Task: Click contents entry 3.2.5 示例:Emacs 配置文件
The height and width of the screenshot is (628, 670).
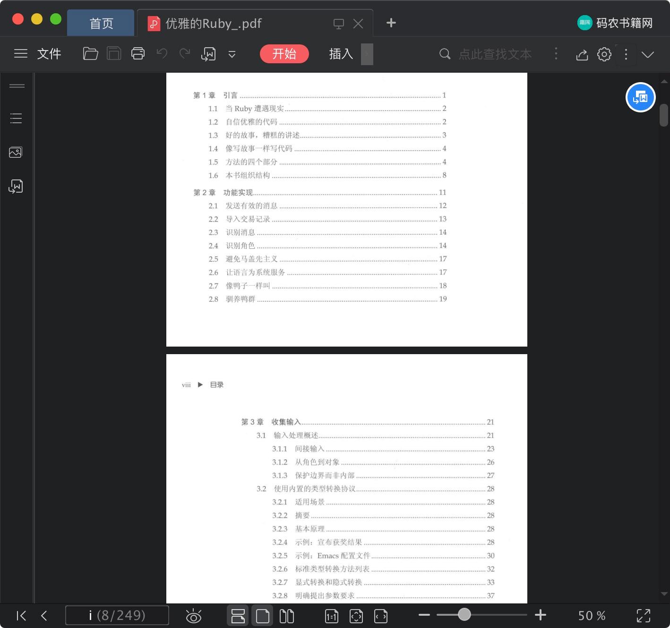Action: [x=383, y=556]
